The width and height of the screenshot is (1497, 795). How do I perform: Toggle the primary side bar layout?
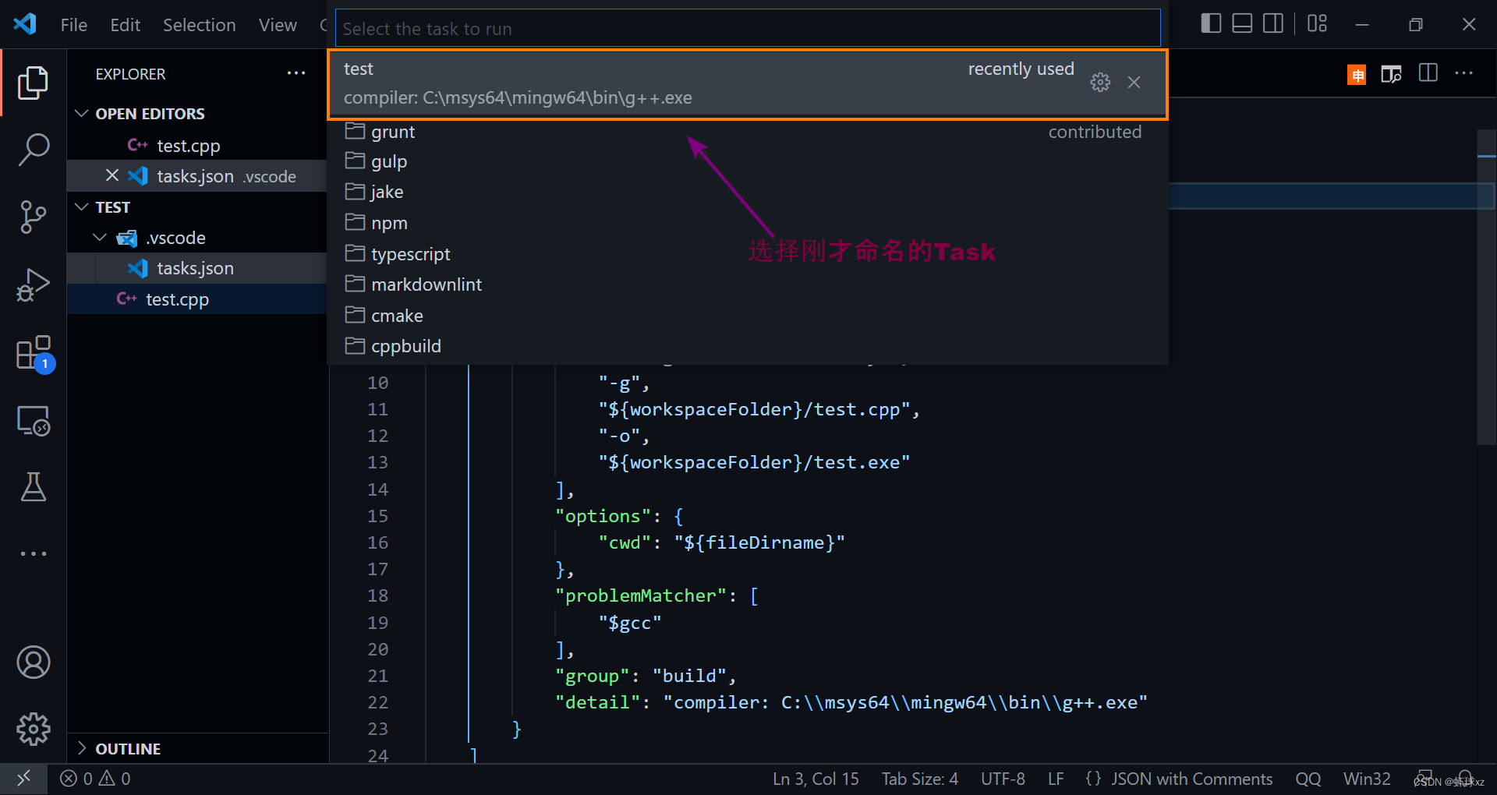point(1211,23)
